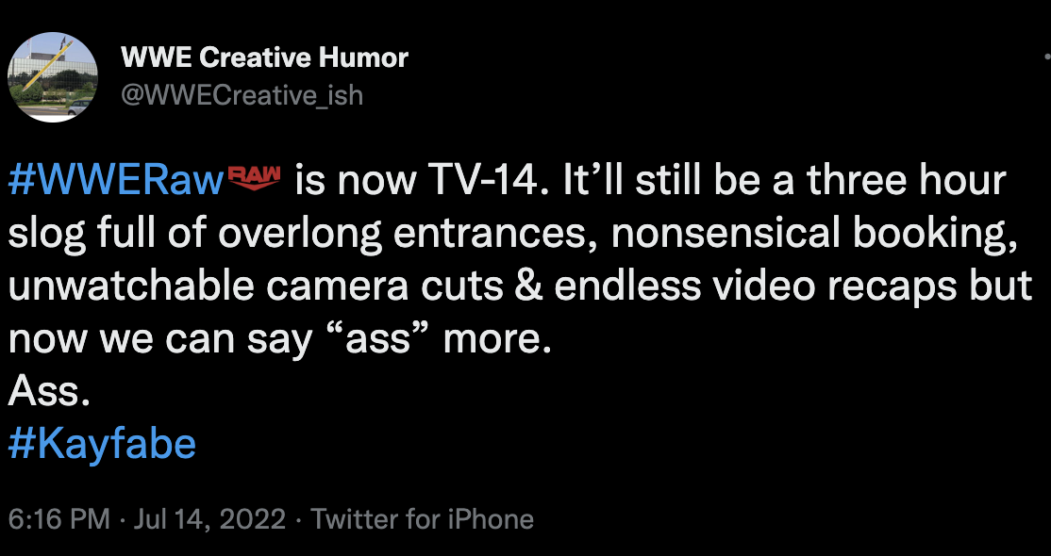Click the 6:16 PM timestamp
Image resolution: width=1051 pixels, height=556 pixels.
tap(59, 519)
